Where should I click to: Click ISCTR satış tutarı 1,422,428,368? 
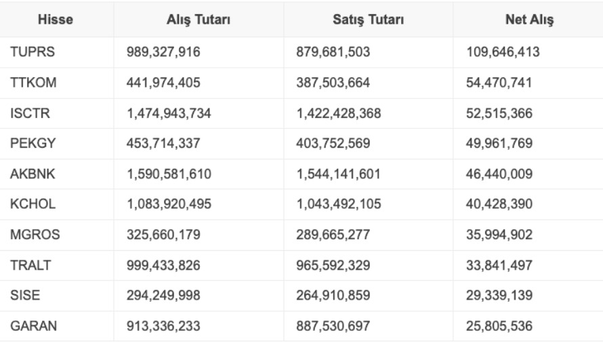point(338,113)
